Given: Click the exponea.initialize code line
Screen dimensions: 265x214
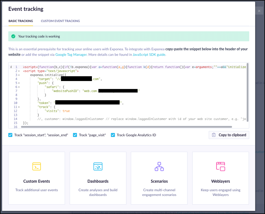Looking at the screenshot, I should point(48,75).
